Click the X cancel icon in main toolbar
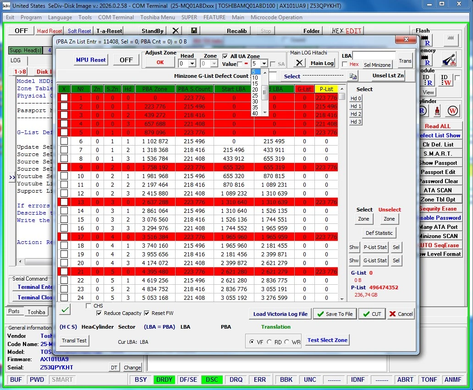 [x=176, y=31]
